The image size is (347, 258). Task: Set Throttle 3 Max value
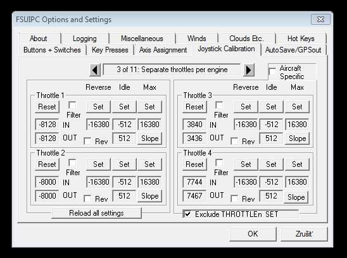tap(297, 107)
